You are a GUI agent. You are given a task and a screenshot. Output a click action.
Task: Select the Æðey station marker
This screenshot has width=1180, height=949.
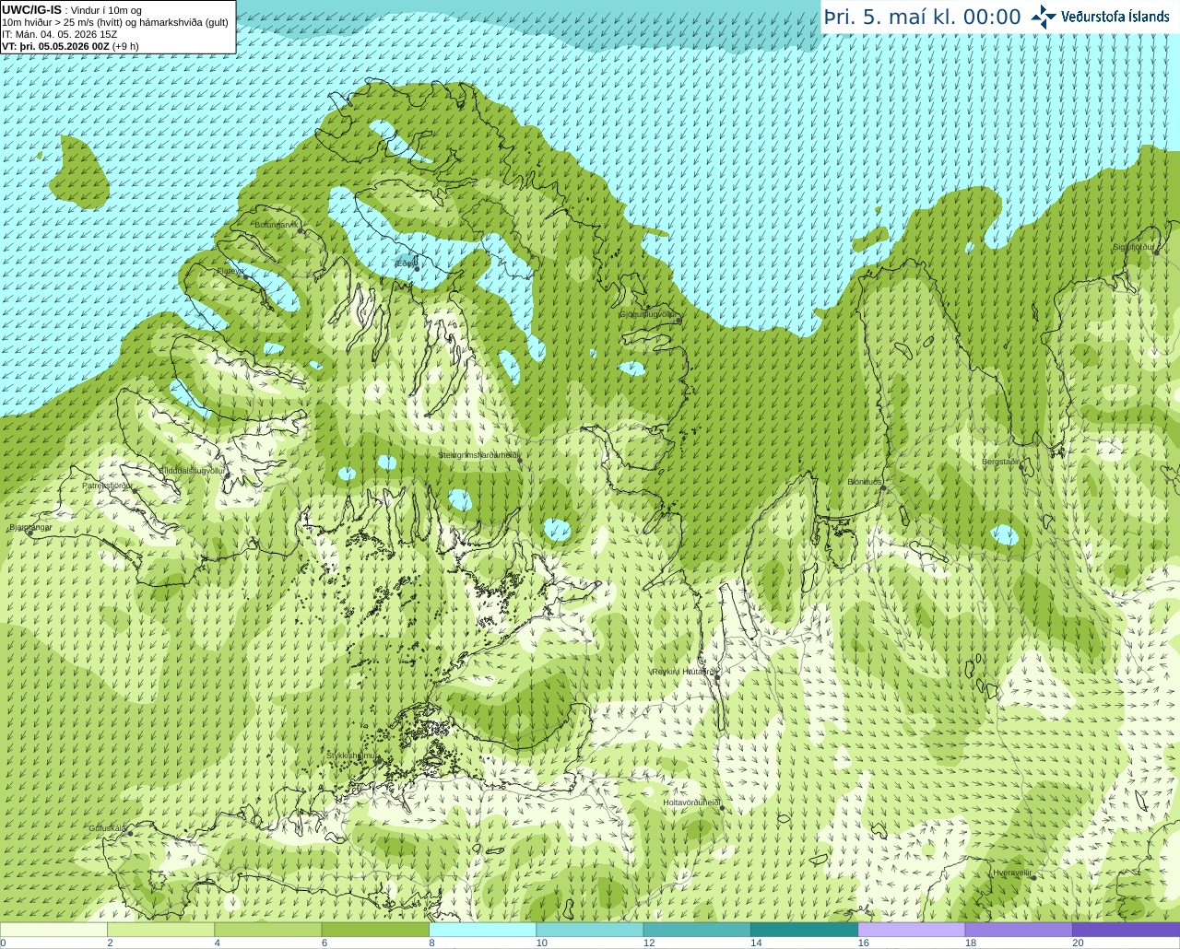tap(418, 269)
